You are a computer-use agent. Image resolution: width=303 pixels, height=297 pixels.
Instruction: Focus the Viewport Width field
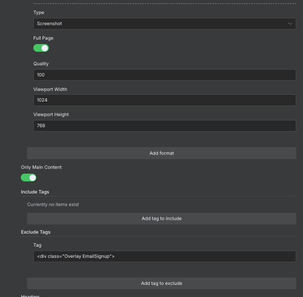(164, 100)
